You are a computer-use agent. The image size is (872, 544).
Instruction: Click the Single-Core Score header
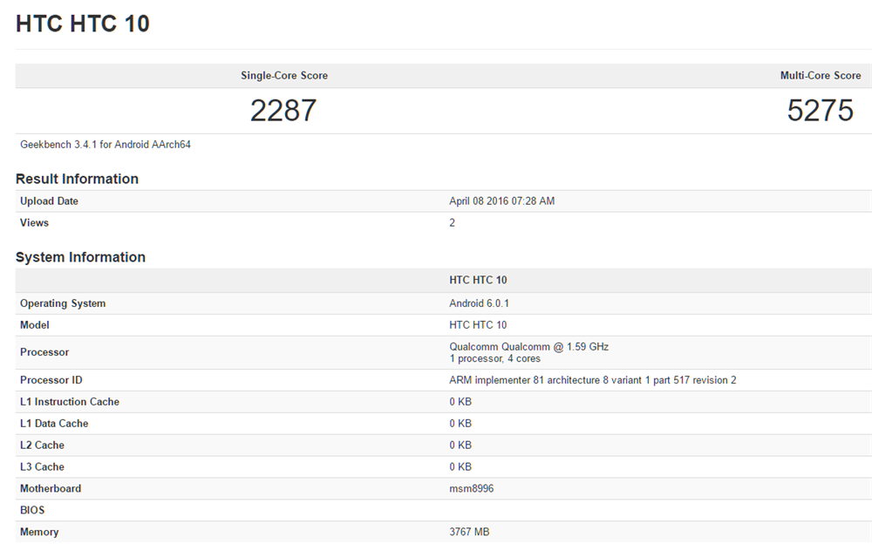[284, 76]
